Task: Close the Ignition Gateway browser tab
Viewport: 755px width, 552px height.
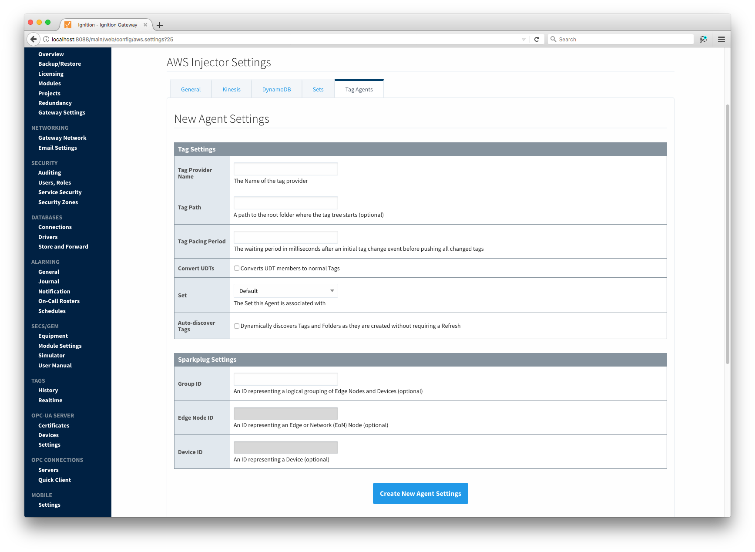Action: click(x=145, y=25)
